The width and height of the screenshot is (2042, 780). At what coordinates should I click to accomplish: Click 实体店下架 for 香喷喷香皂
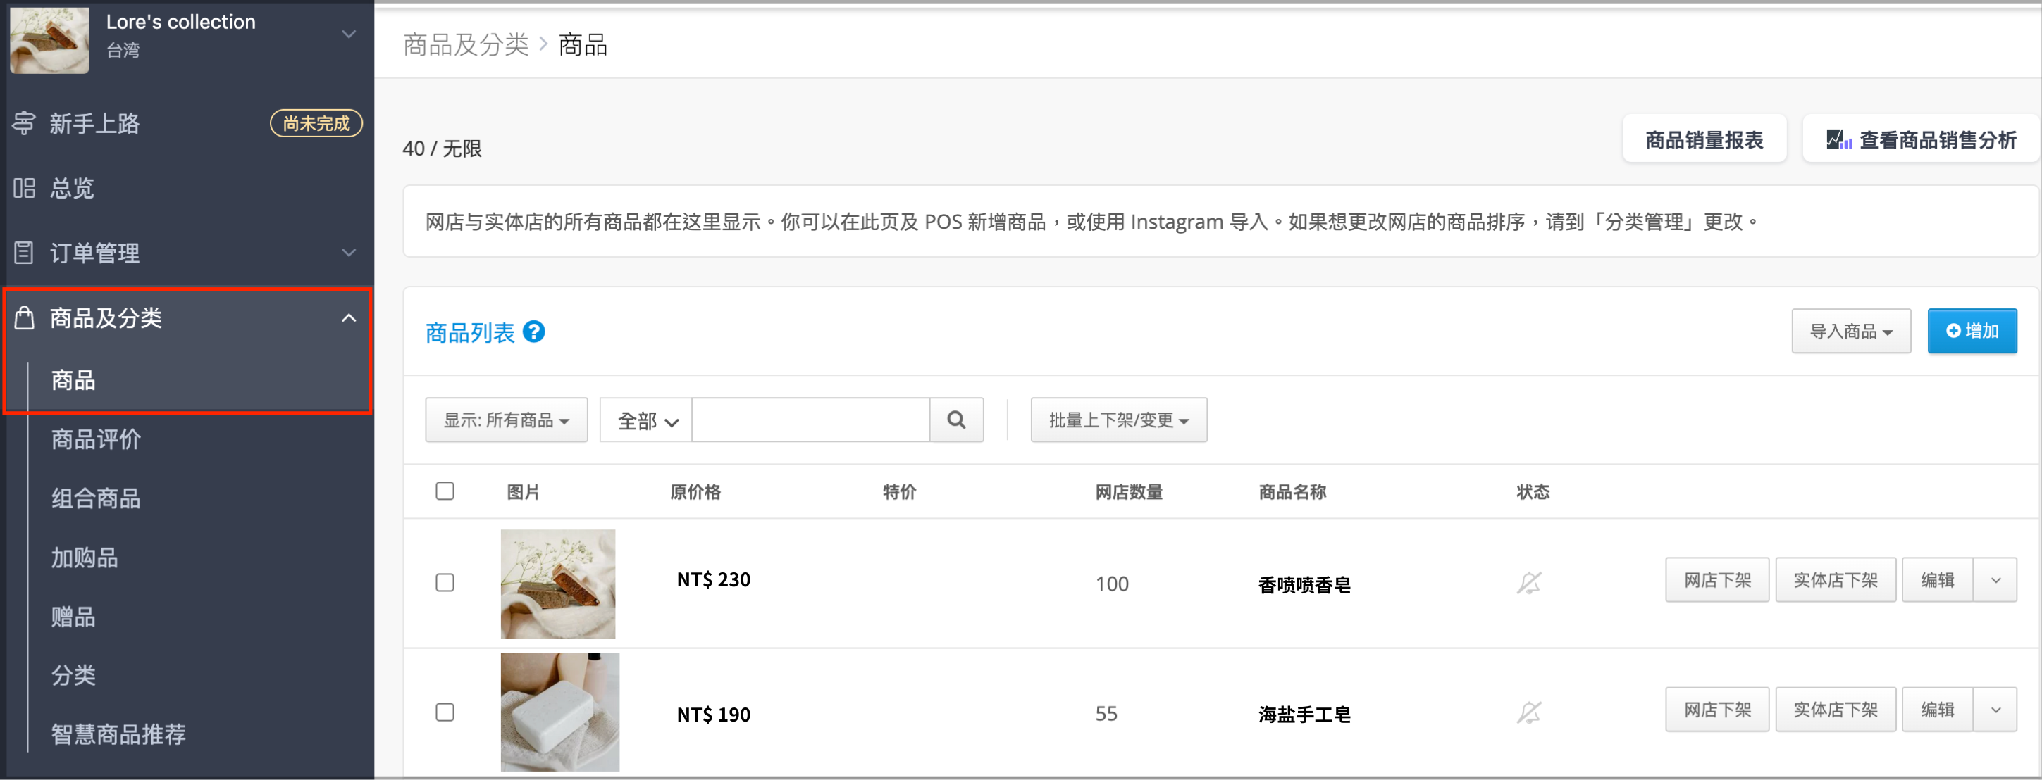click(x=1836, y=581)
